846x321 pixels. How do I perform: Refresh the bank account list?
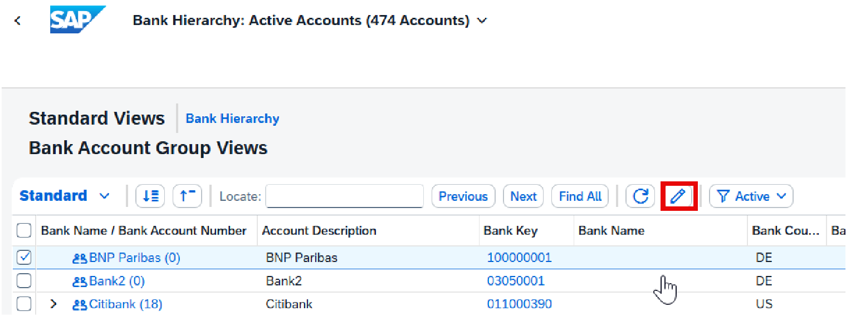pos(640,196)
